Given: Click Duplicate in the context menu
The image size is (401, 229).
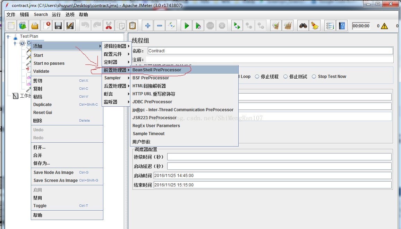Looking at the screenshot, I should [67, 104].
